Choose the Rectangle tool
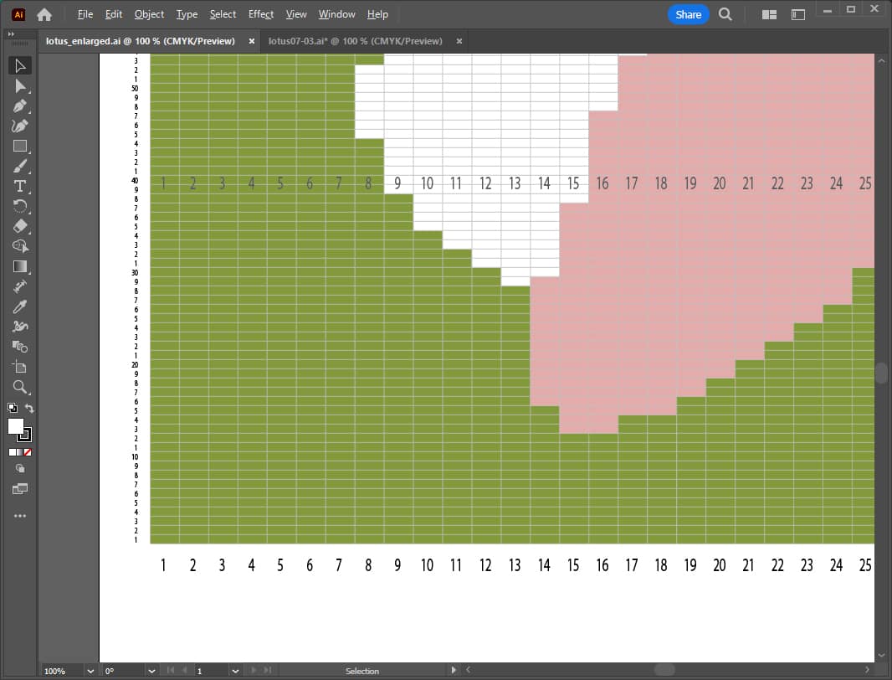This screenshot has height=680, width=892. (x=20, y=147)
